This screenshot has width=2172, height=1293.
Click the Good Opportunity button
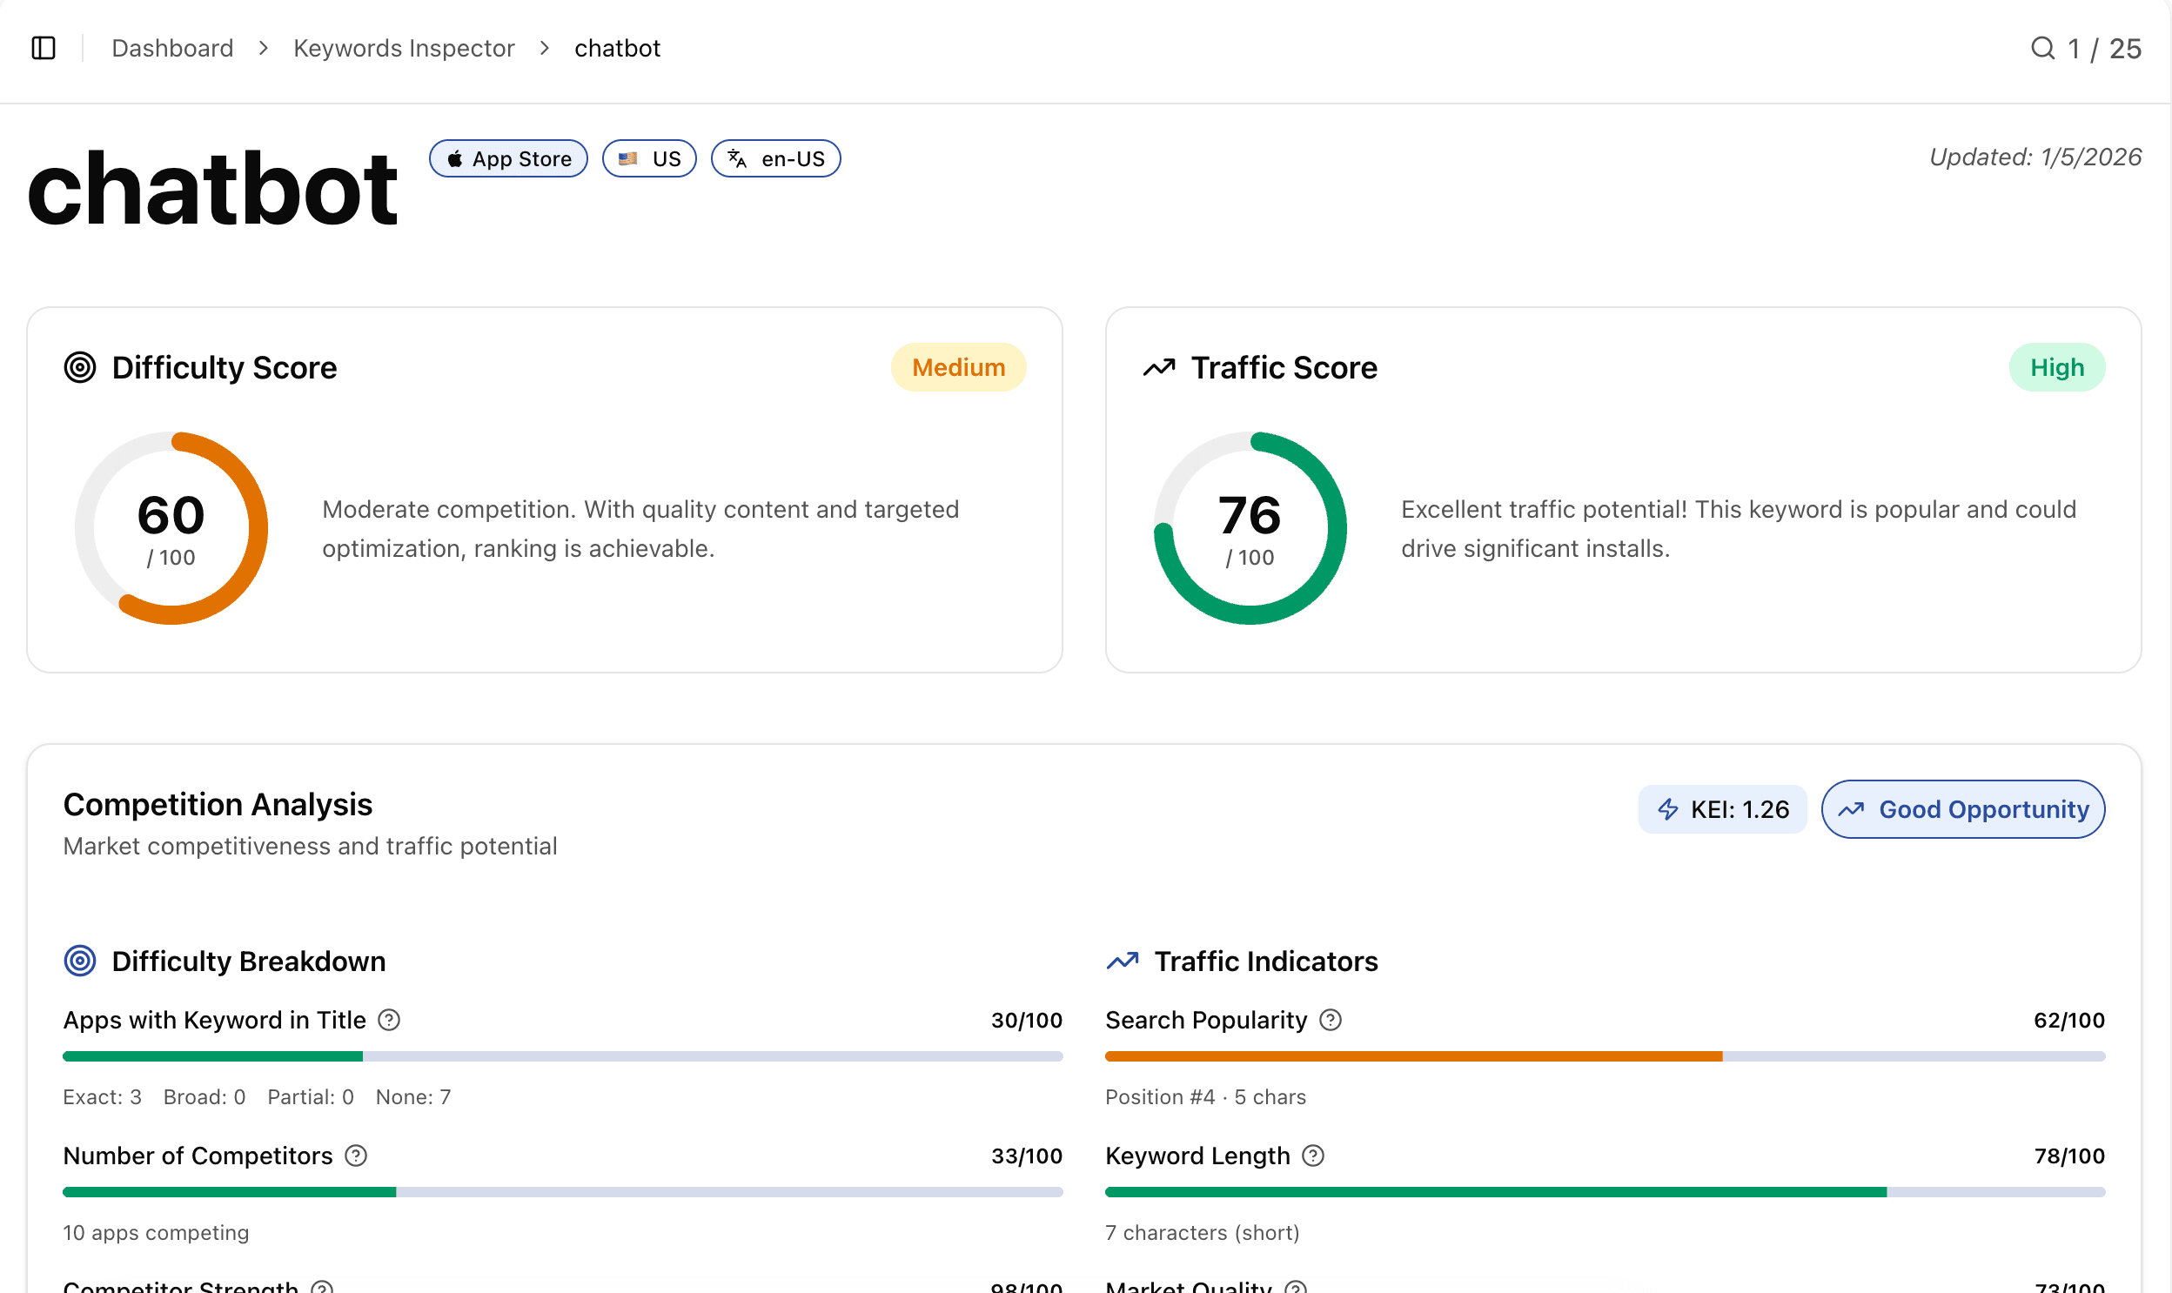[x=1963, y=809]
